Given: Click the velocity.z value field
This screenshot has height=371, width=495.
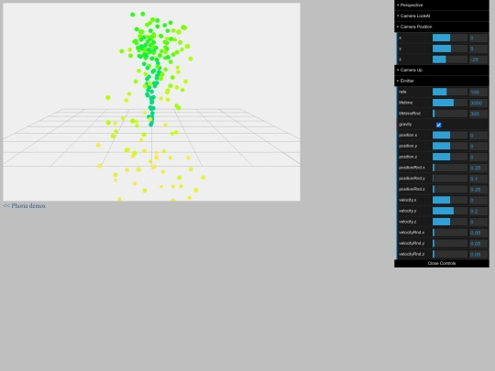Looking at the screenshot, I should point(478,222).
